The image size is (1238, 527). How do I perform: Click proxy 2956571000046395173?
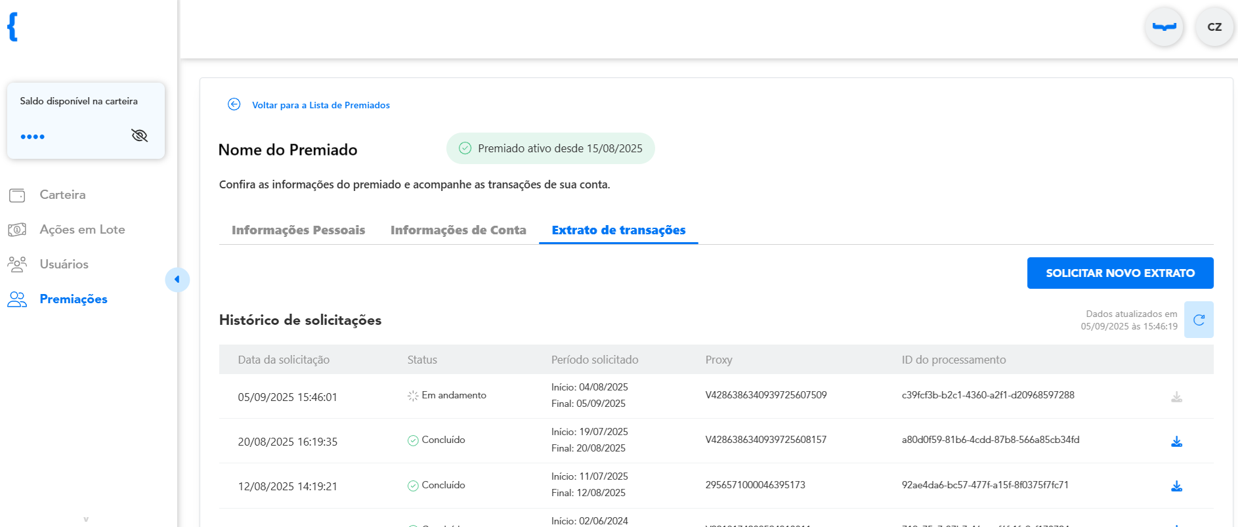[x=755, y=485]
